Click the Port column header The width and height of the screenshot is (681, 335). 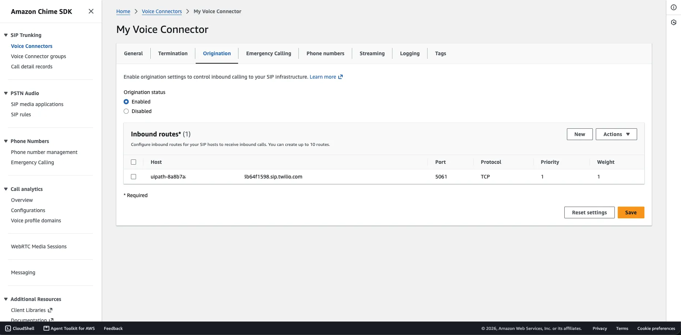pos(440,162)
